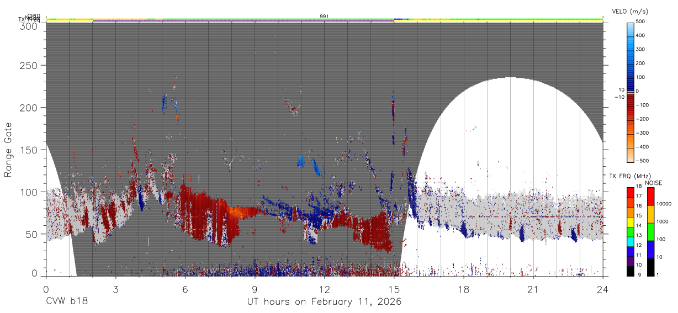Viewport: 678px width, 313px height.
Task: Click the 'Range Gate' y-axis title
Action: [x=8, y=149]
